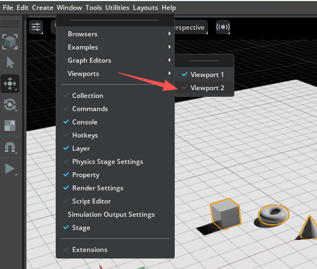Open the Utilities menu
This screenshot has width=317, height=269.
coord(117,8)
